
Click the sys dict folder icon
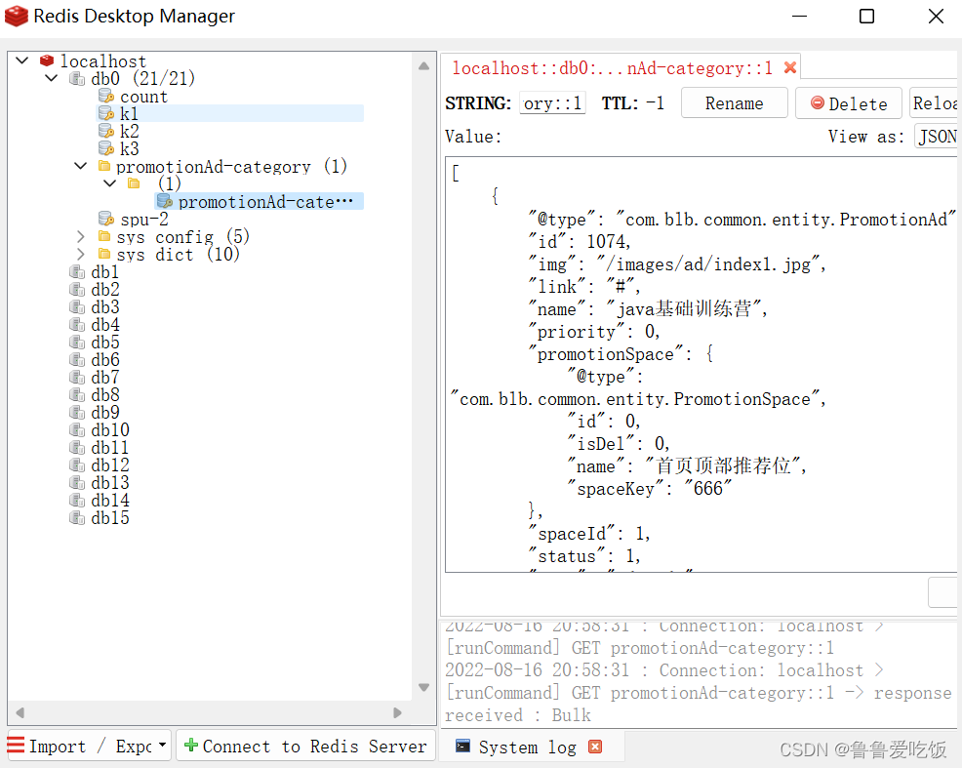pyautogui.click(x=104, y=254)
